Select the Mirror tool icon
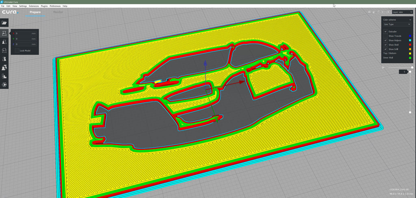Image resolution: width=416 pixels, height=198 pixels. [4, 59]
